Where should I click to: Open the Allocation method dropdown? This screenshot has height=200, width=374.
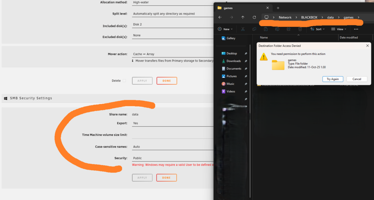173,3
